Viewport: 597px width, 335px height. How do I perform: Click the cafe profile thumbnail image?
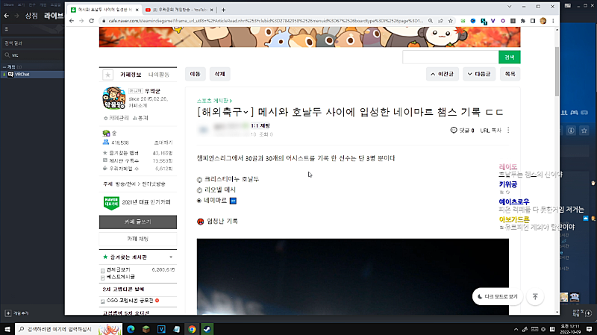coord(114,98)
